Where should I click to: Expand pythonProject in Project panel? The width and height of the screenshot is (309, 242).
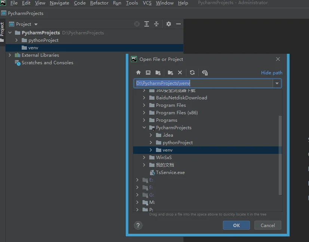[x=16, y=40]
